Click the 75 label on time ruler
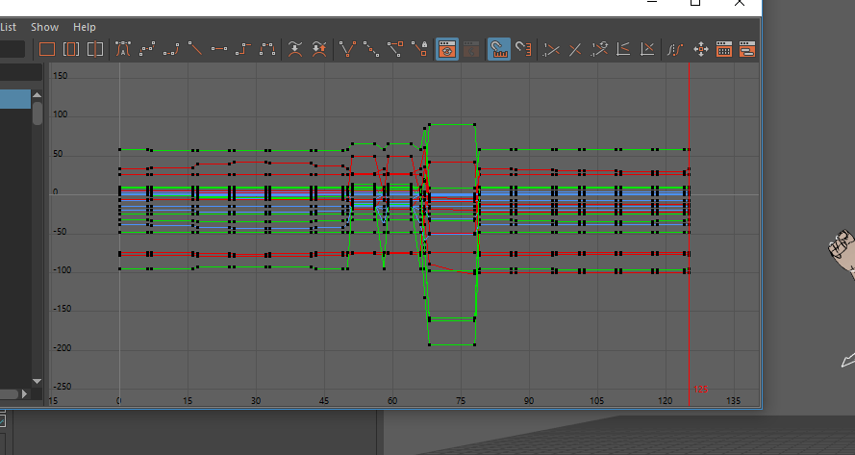 [x=461, y=401]
